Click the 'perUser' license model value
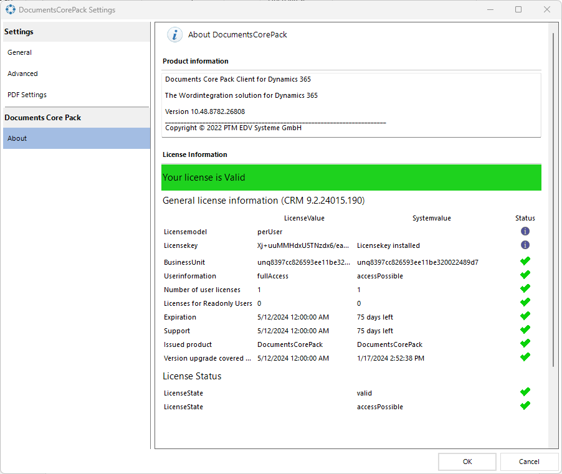 [270, 232]
